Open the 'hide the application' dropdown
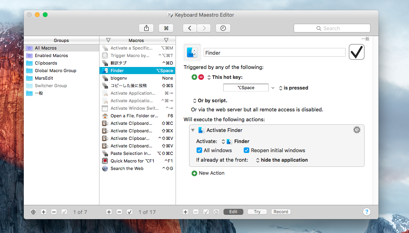 point(282,160)
